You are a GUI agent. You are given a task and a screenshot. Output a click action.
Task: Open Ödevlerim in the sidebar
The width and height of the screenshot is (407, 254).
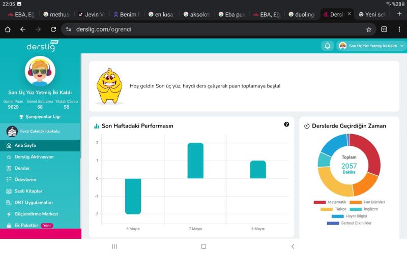25,179
